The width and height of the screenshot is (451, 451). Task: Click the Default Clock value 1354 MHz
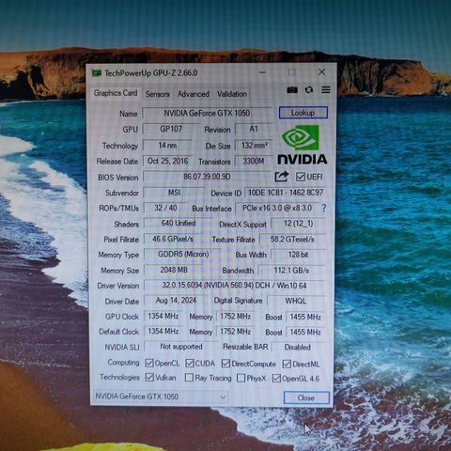tap(163, 331)
